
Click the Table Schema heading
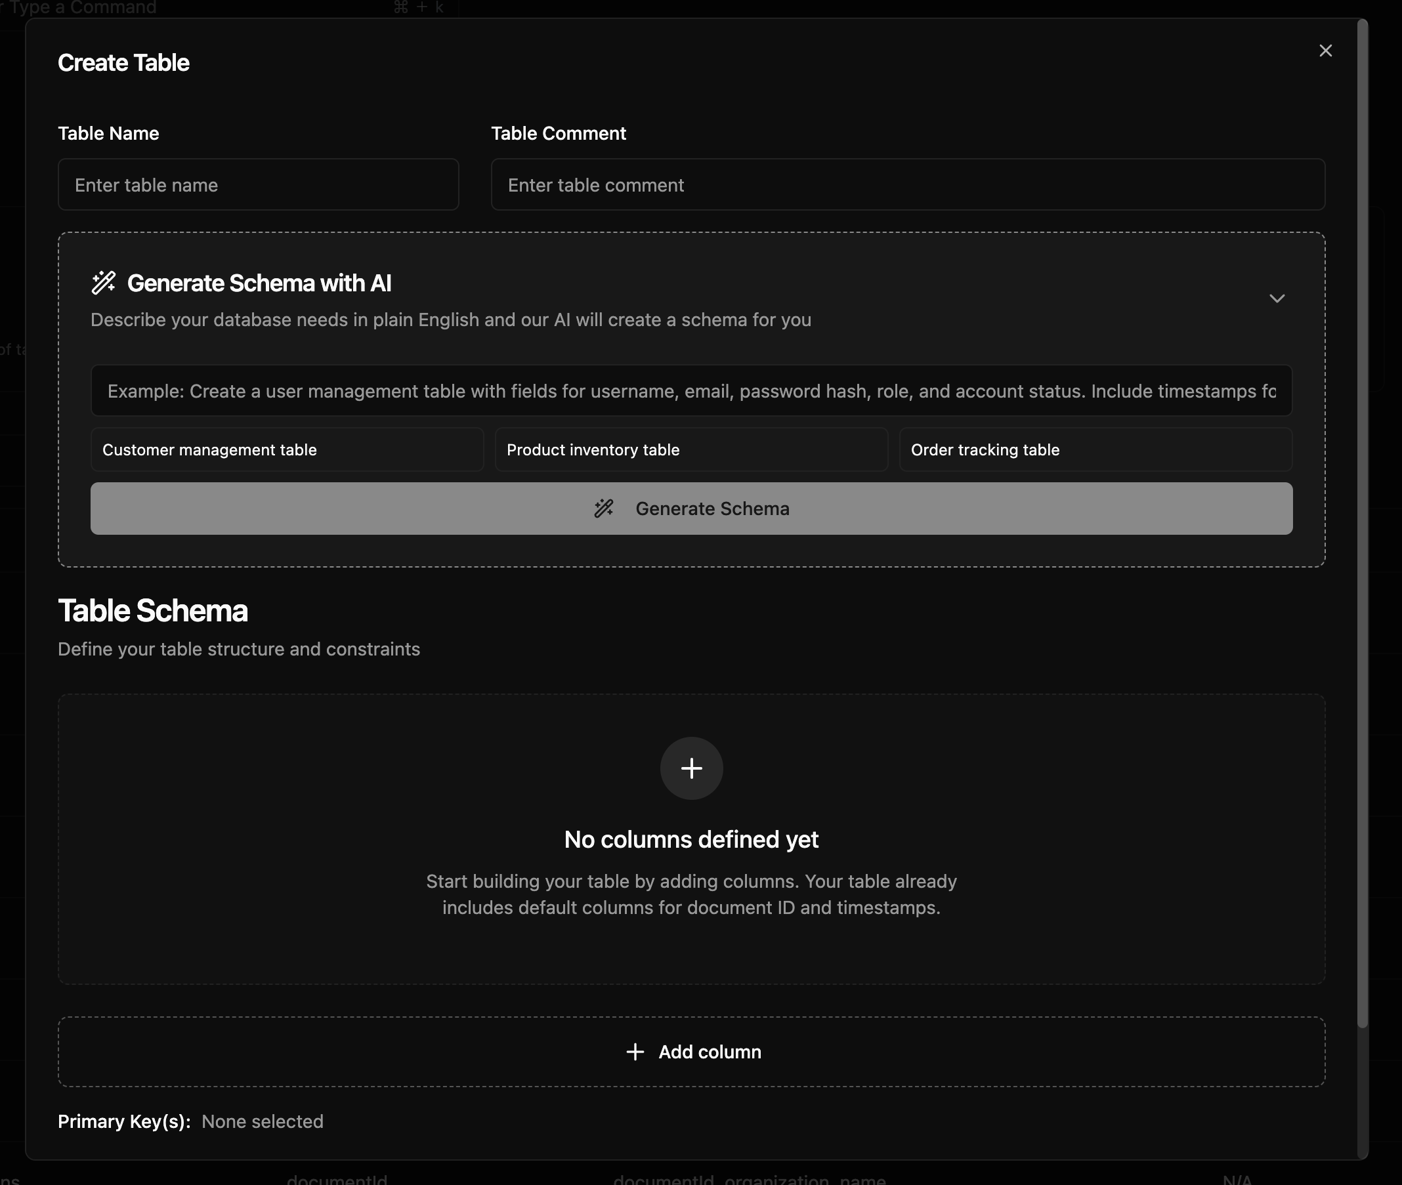tap(152, 611)
